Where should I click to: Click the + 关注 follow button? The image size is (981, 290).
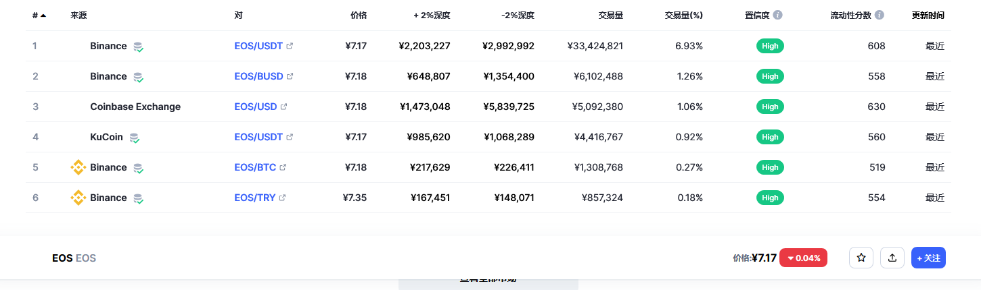coord(928,258)
